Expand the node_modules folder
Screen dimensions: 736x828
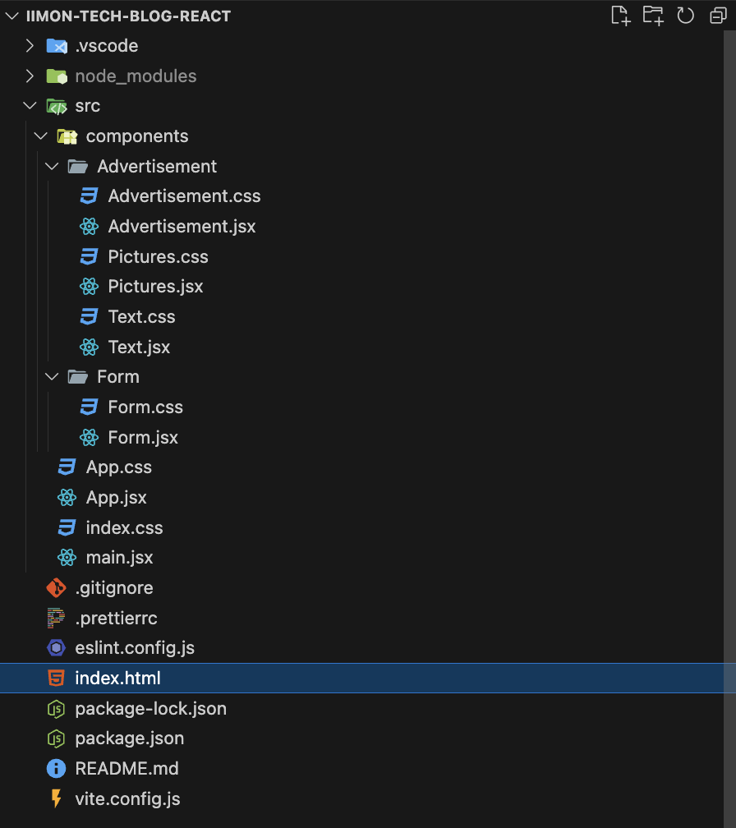[122, 76]
